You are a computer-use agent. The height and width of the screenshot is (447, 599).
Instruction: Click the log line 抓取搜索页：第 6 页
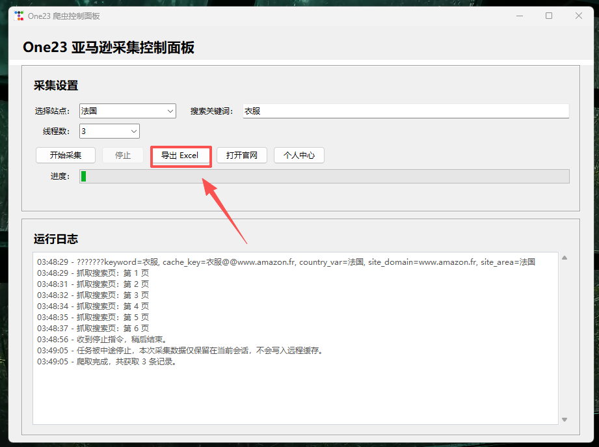click(93, 329)
